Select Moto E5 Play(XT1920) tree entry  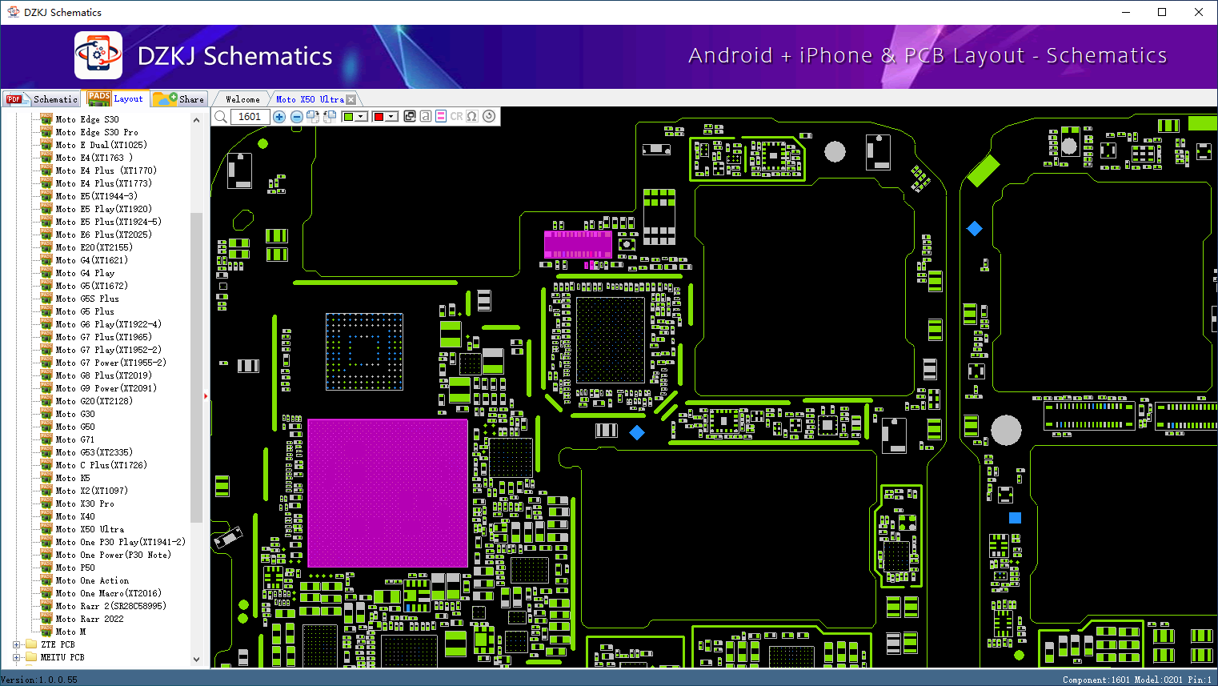click(x=104, y=209)
